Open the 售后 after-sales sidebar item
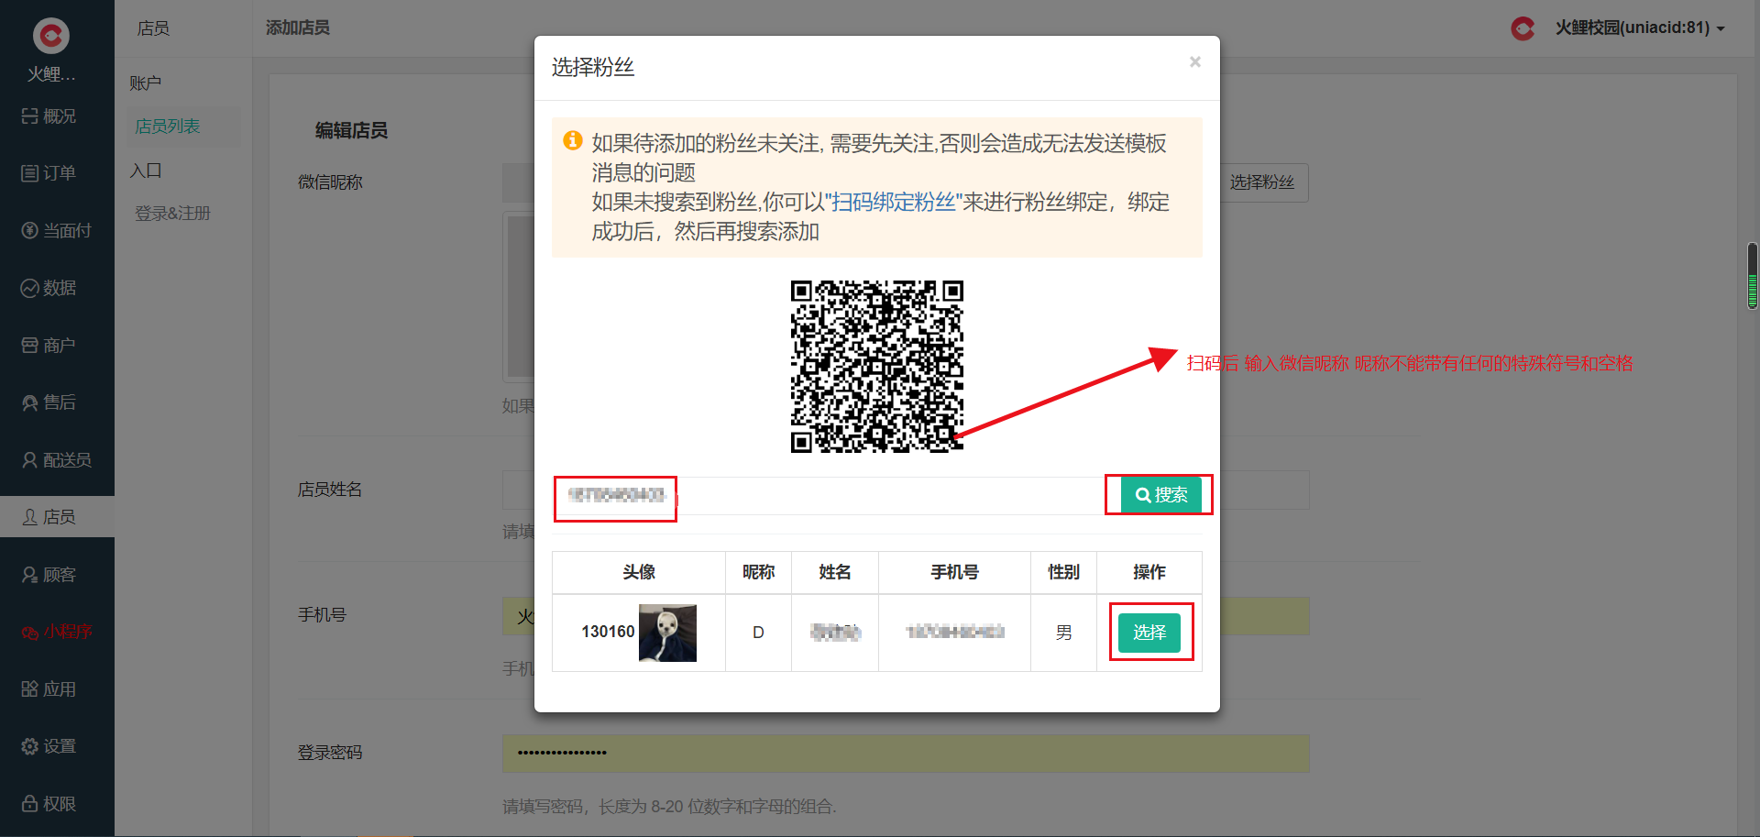The width and height of the screenshot is (1760, 837). coord(49,402)
